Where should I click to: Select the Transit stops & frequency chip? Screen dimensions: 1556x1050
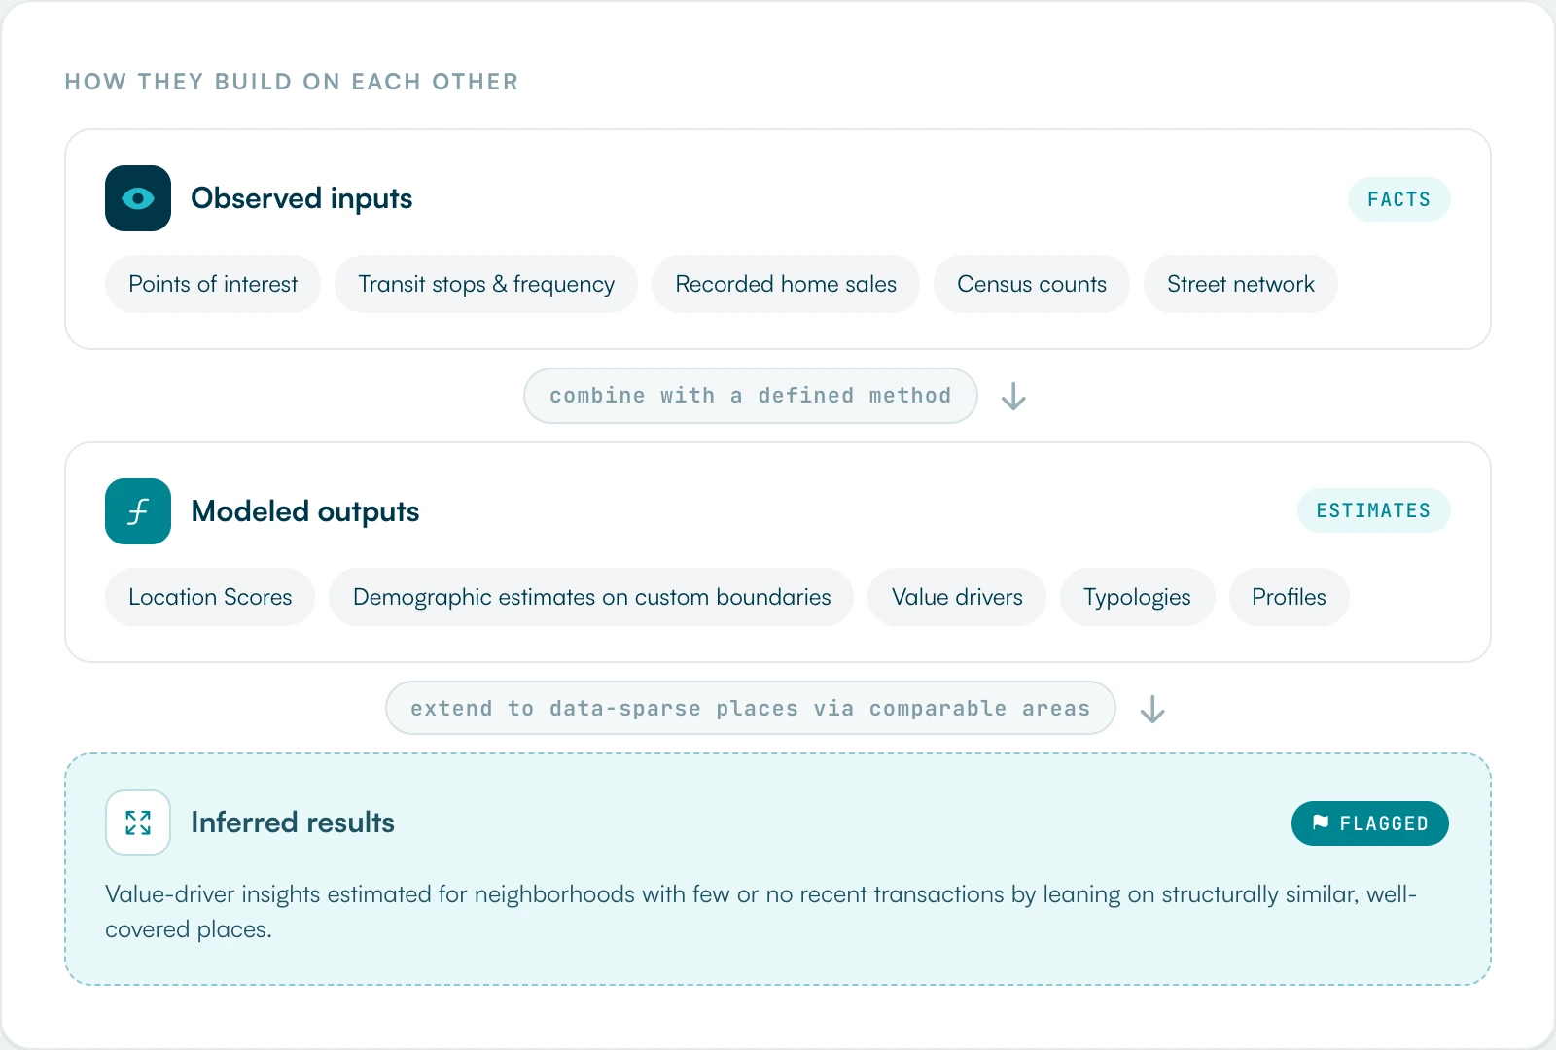[486, 284]
